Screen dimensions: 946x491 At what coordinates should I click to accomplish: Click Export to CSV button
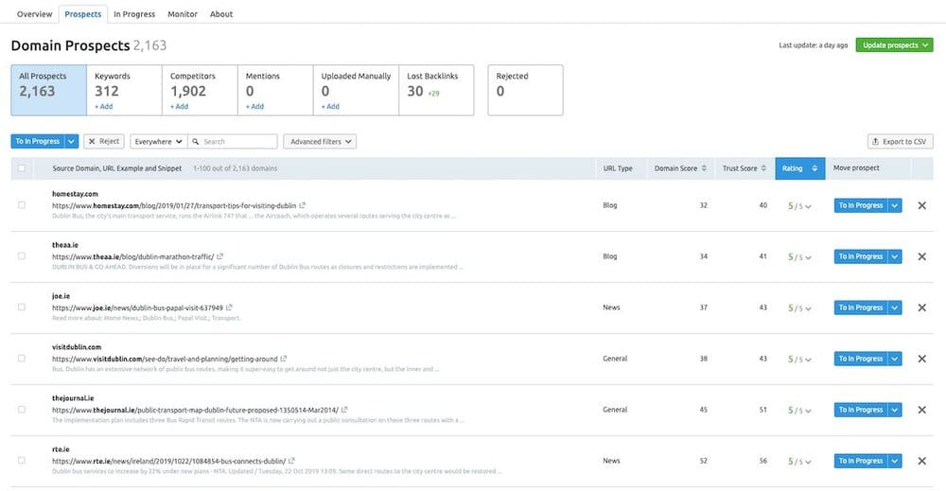click(x=901, y=142)
